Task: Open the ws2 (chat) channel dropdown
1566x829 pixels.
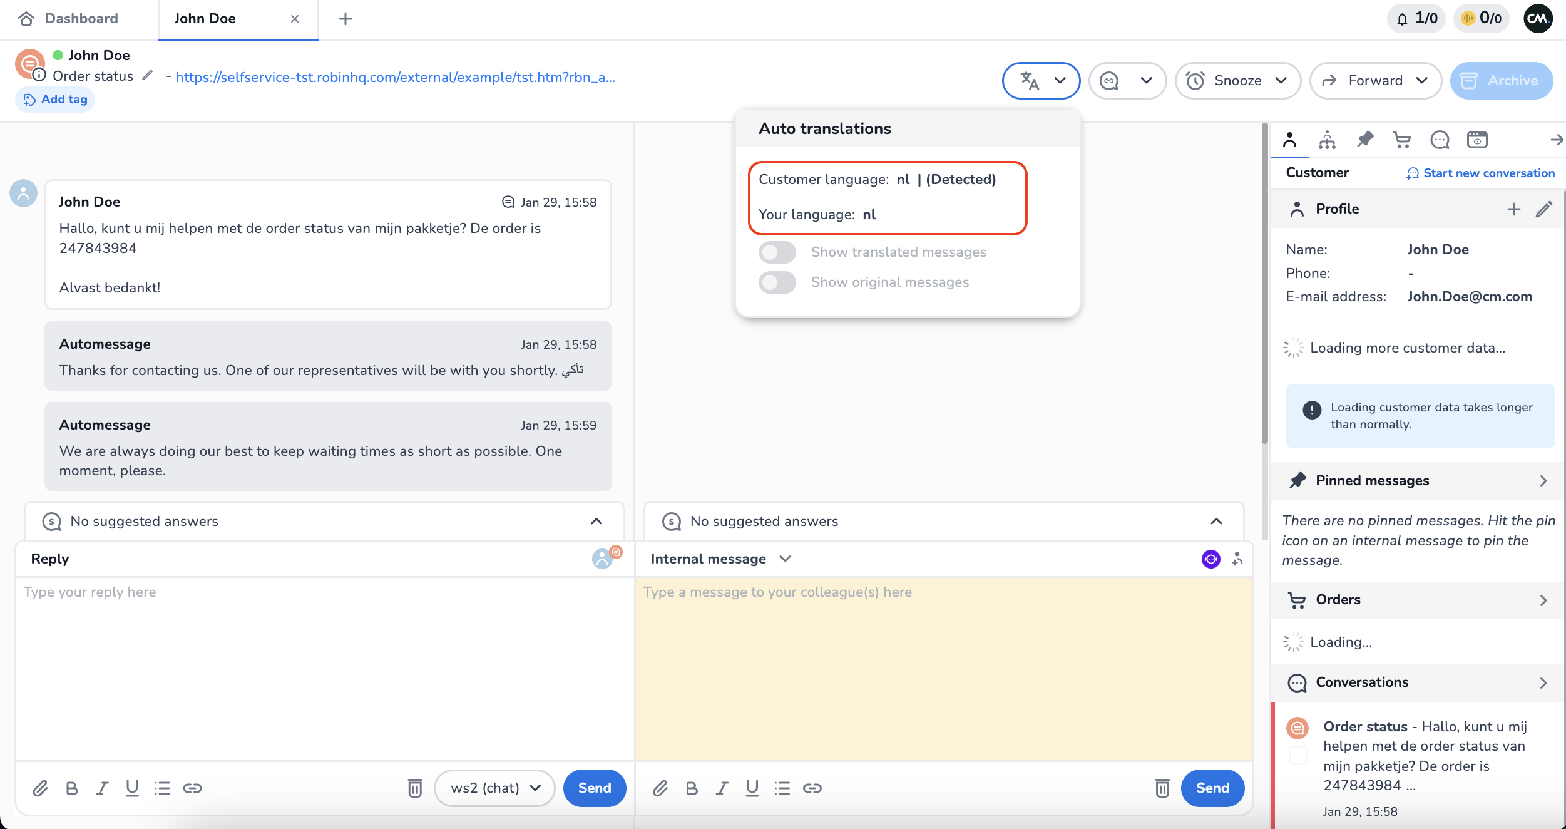Action: pyautogui.click(x=494, y=788)
